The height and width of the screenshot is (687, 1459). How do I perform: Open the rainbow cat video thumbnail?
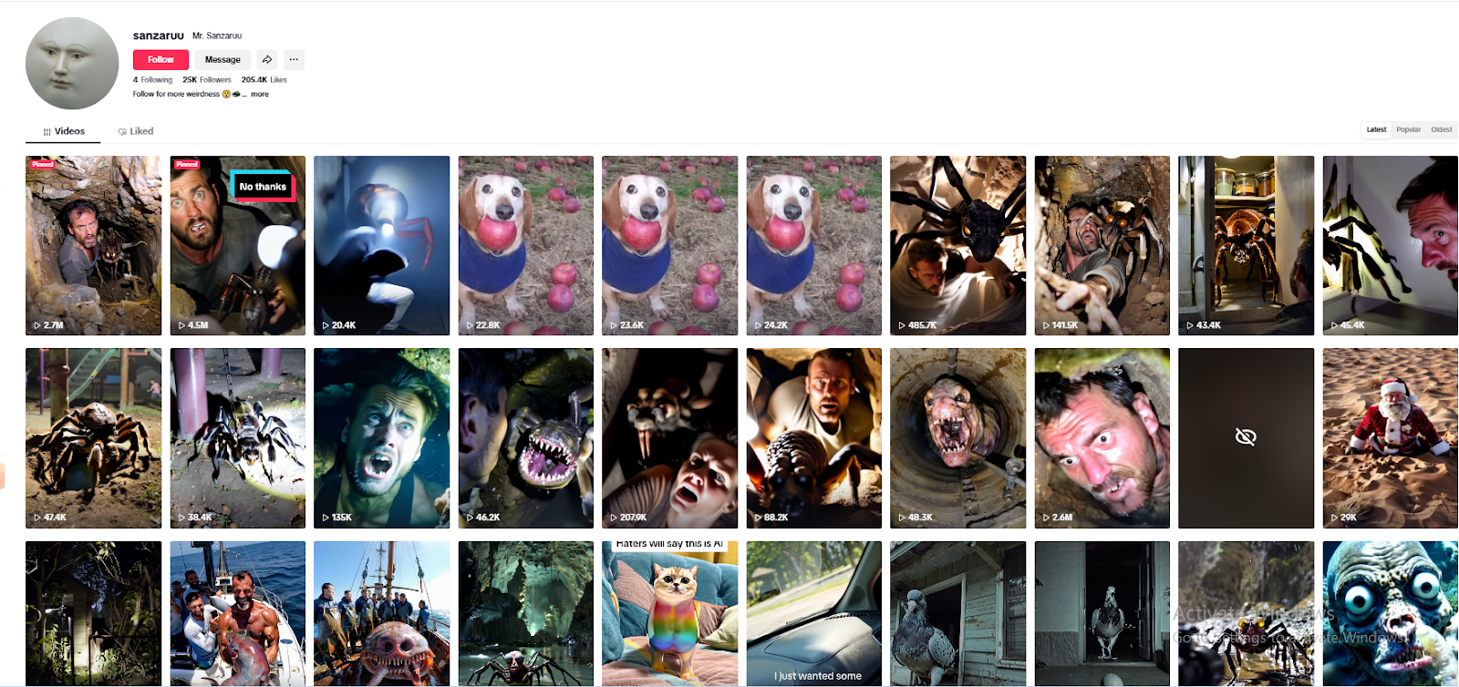point(669,613)
